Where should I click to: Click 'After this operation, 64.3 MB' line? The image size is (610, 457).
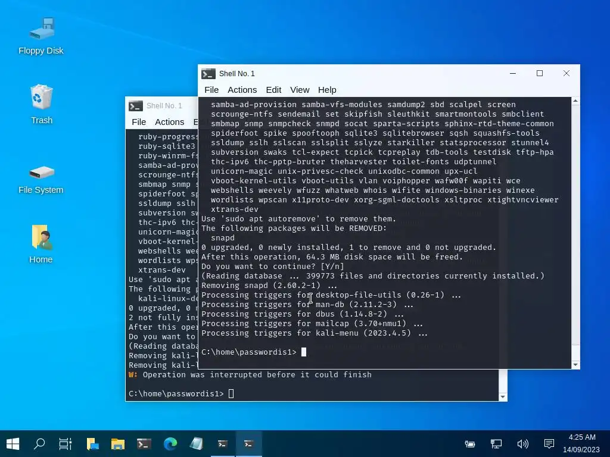pos(332,257)
